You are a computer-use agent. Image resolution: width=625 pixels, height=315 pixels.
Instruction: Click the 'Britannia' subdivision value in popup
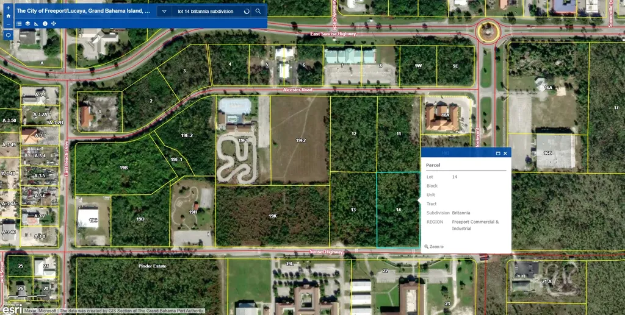[461, 213]
